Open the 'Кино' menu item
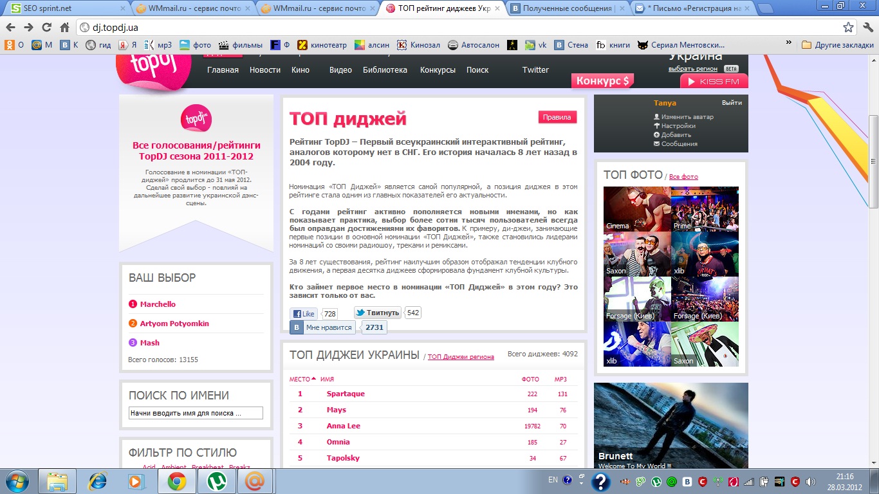The image size is (879, 494). (x=301, y=70)
